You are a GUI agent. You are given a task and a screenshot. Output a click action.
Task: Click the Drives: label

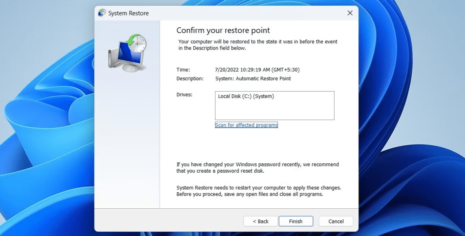point(184,95)
